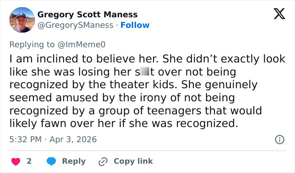The width and height of the screenshot is (295, 173).
Task: Open the circled info icon
Action: coord(279,139)
